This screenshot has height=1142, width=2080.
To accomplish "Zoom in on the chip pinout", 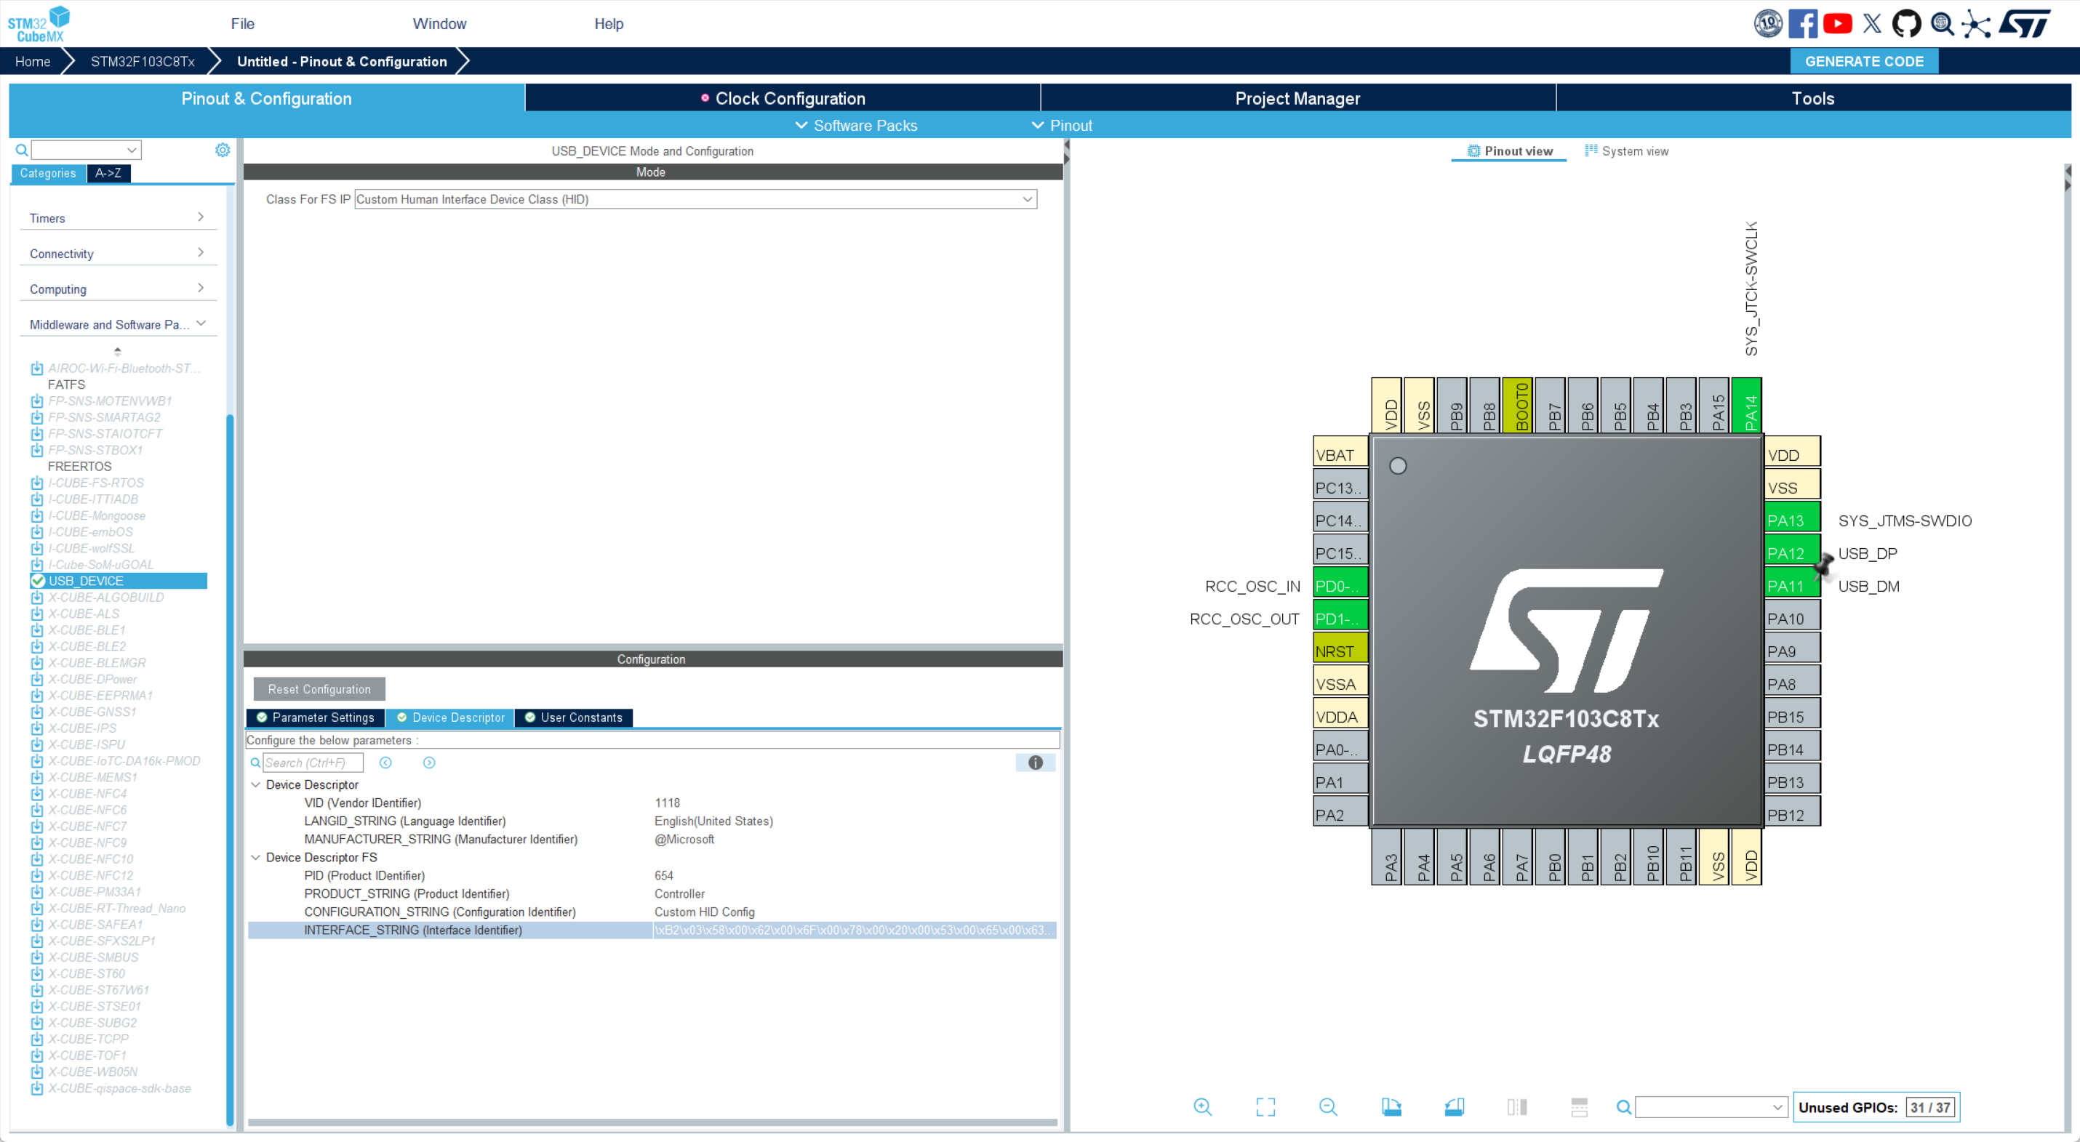I will point(1202,1106).
